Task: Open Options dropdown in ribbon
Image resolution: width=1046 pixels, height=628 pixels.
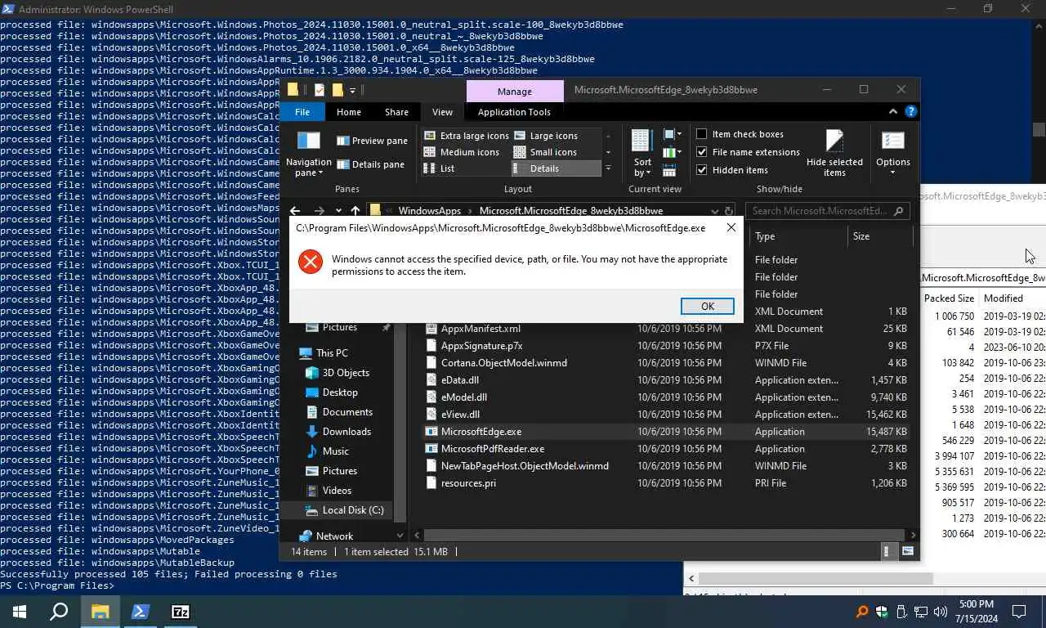Action: pos(892,154)
